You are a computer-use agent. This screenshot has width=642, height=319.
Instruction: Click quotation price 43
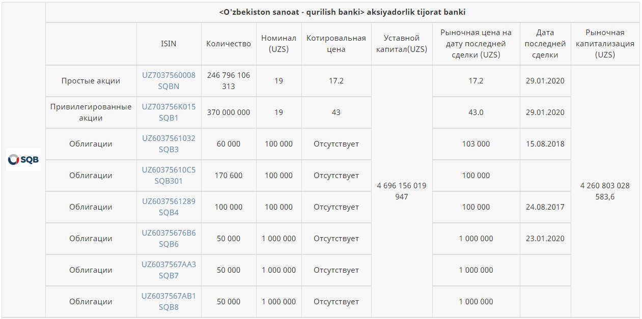point(336,112)
